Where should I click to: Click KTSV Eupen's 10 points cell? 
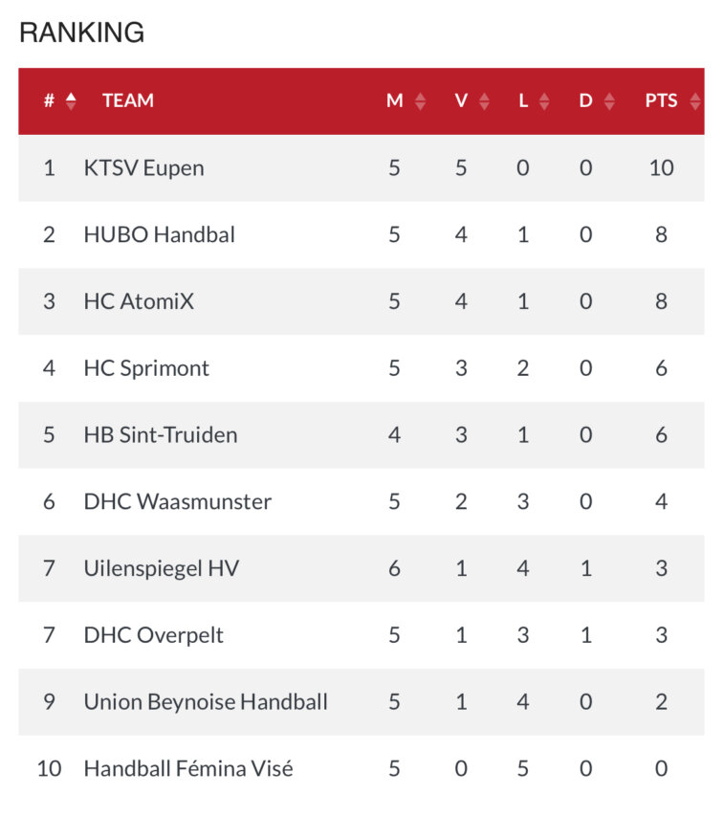[661, 168]
